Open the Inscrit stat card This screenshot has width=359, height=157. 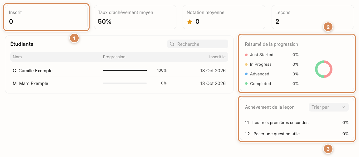click(46, 17)
